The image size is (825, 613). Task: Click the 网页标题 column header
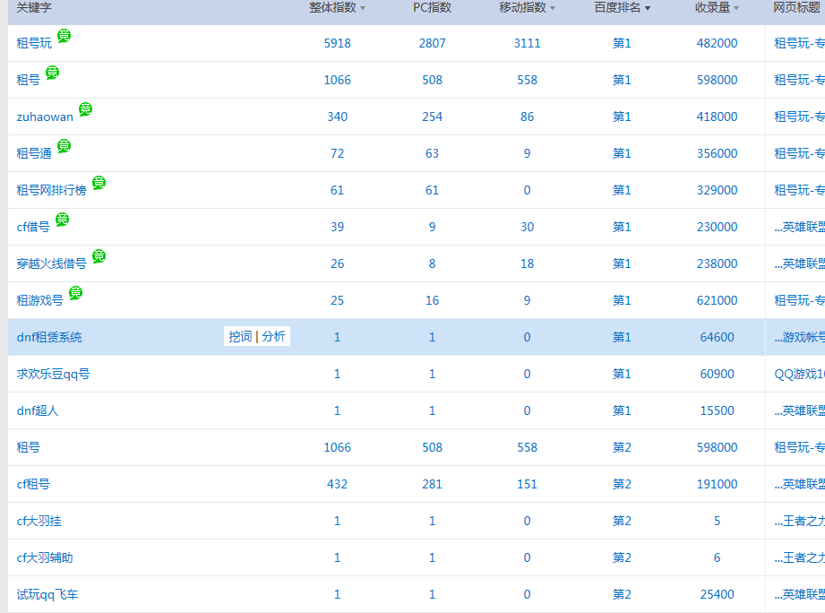[796, 7]
